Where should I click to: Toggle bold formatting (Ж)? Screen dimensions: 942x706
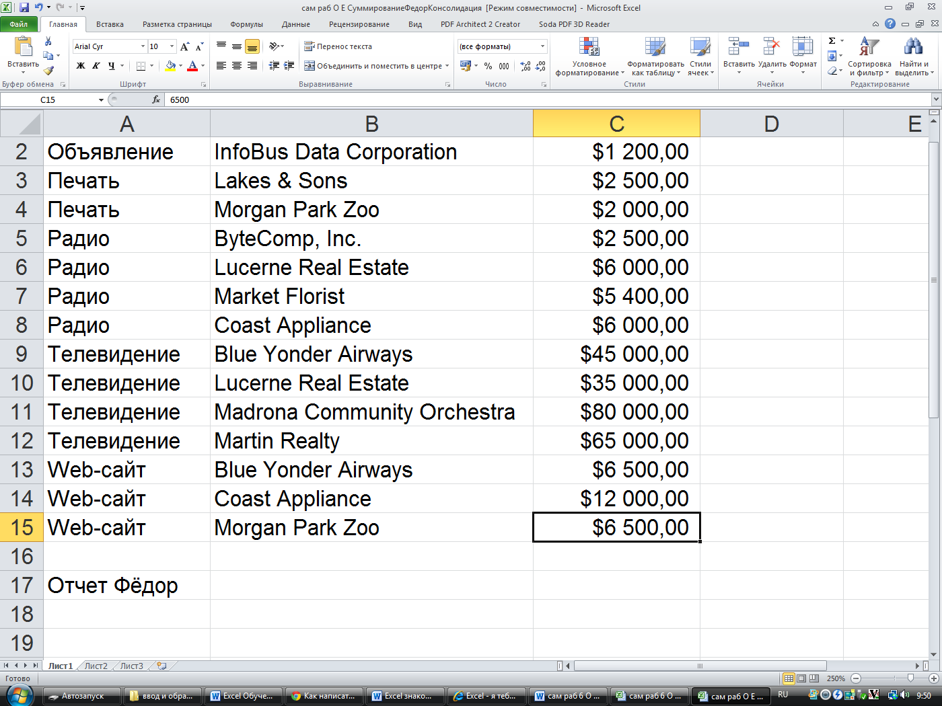[x=81, y=66]
